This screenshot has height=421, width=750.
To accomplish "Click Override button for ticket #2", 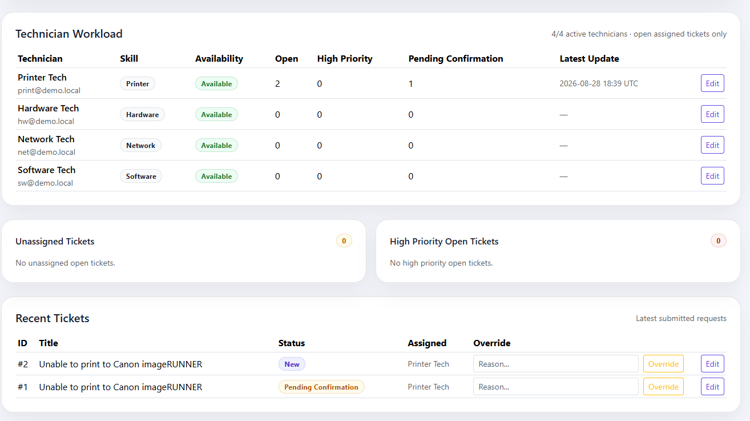I will tap(663, 364).
